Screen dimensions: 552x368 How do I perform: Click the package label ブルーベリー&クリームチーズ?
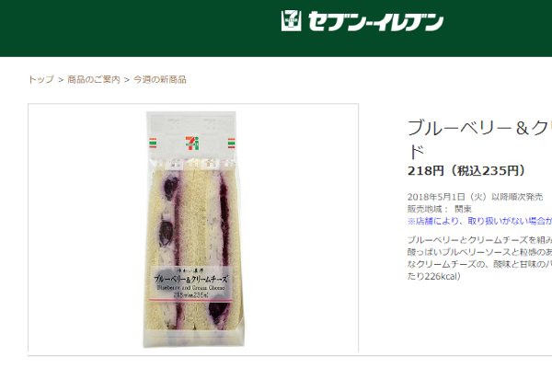pos(191,280)
